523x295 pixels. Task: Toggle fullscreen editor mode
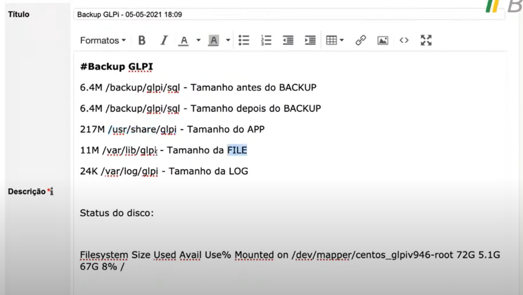[x=426, y=40]
